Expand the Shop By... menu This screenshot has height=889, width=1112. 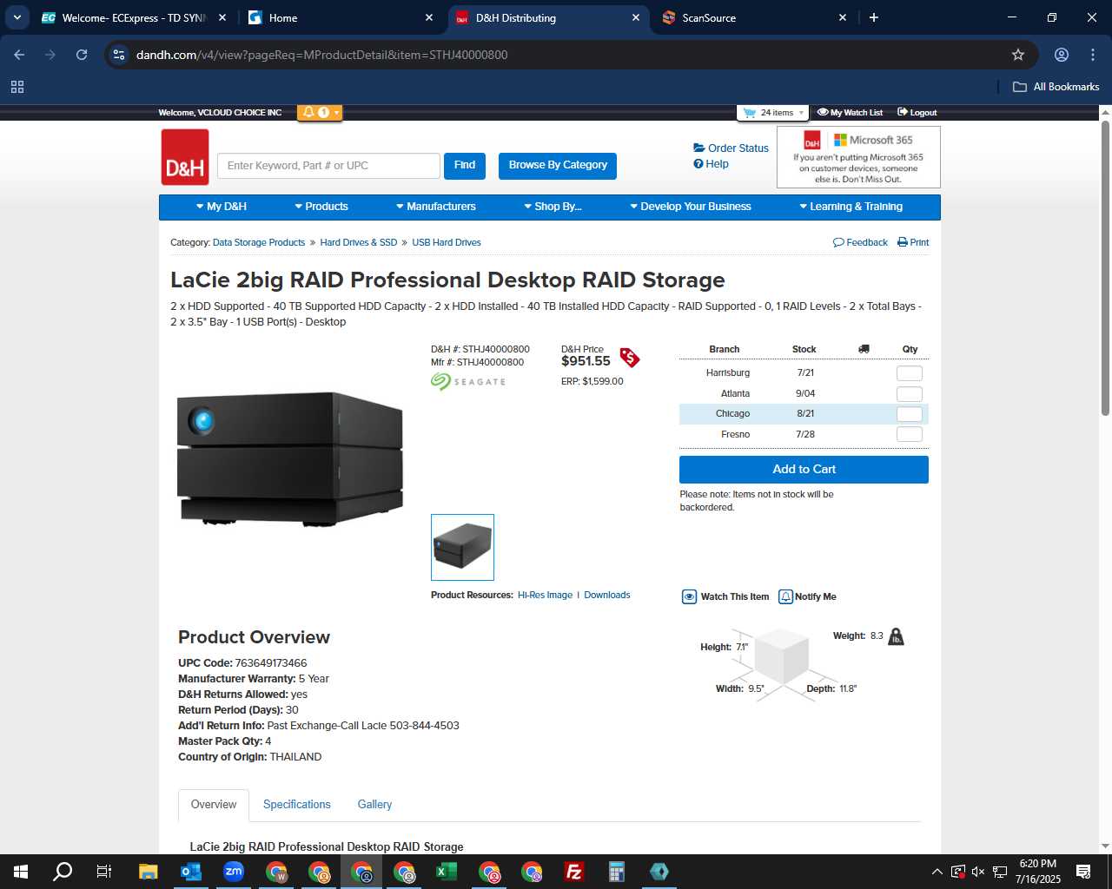coord(553,207)
